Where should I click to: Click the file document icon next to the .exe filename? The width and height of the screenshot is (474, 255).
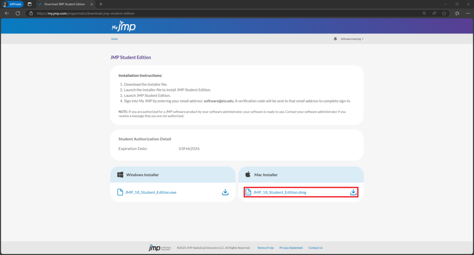[x=120, y=192]
